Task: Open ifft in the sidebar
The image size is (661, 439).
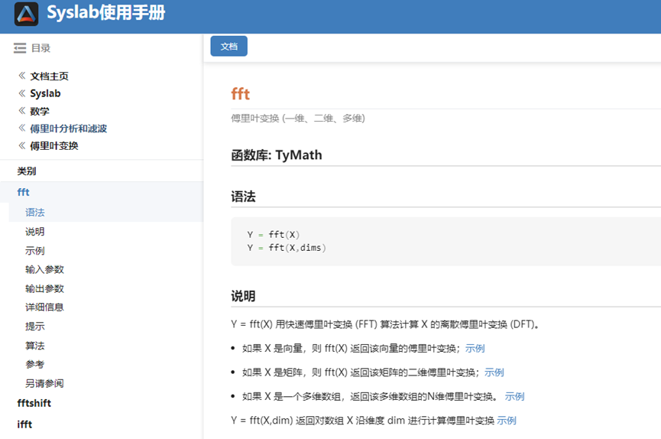Action: [x=24, y=424]
